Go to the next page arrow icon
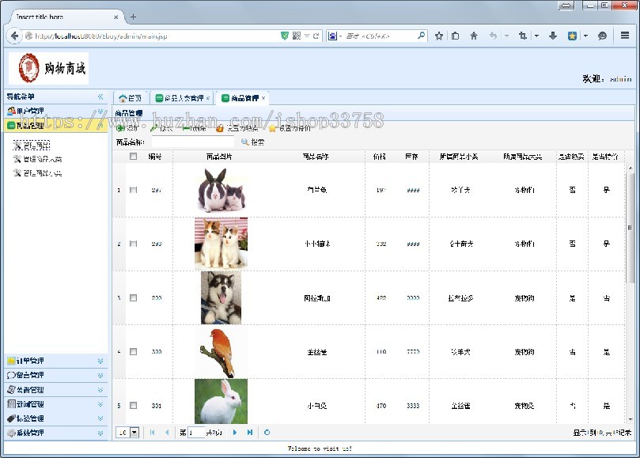Screen dimensions: 640x458 click(x=235, y=432)
